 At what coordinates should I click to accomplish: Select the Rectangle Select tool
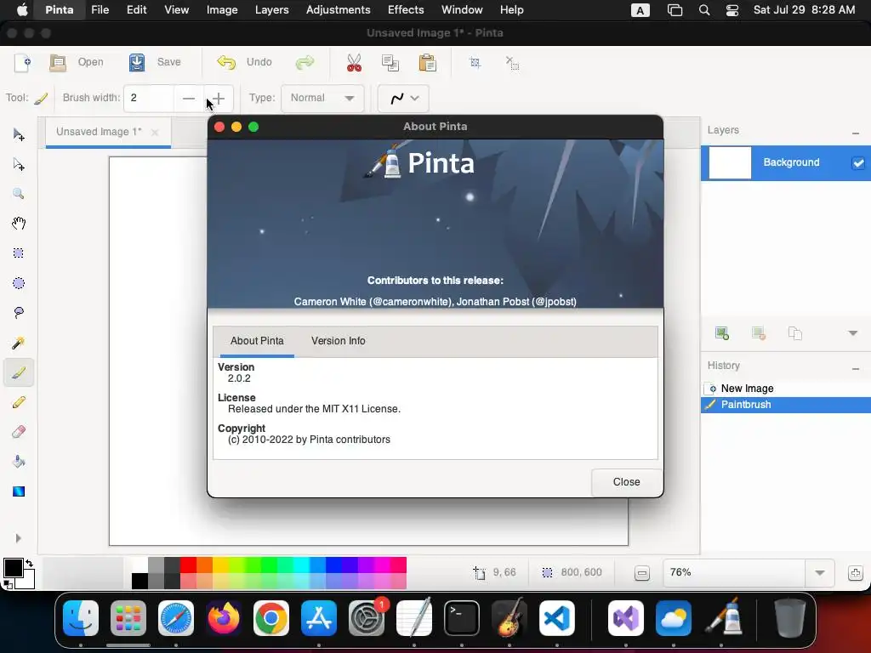(19, 253)
